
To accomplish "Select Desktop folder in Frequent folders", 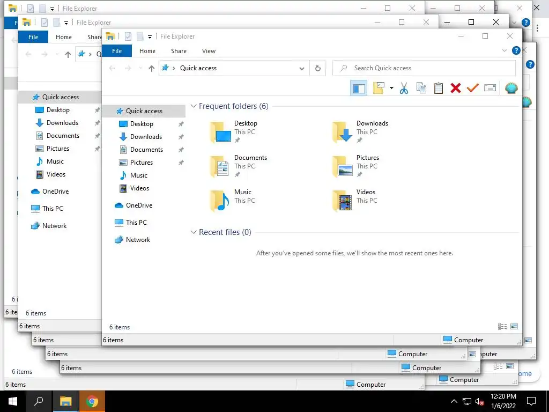I will tap(235, 132).
